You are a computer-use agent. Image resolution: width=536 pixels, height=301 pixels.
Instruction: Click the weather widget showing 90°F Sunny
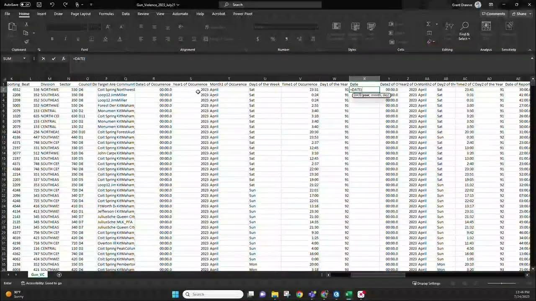click(15, 294)
